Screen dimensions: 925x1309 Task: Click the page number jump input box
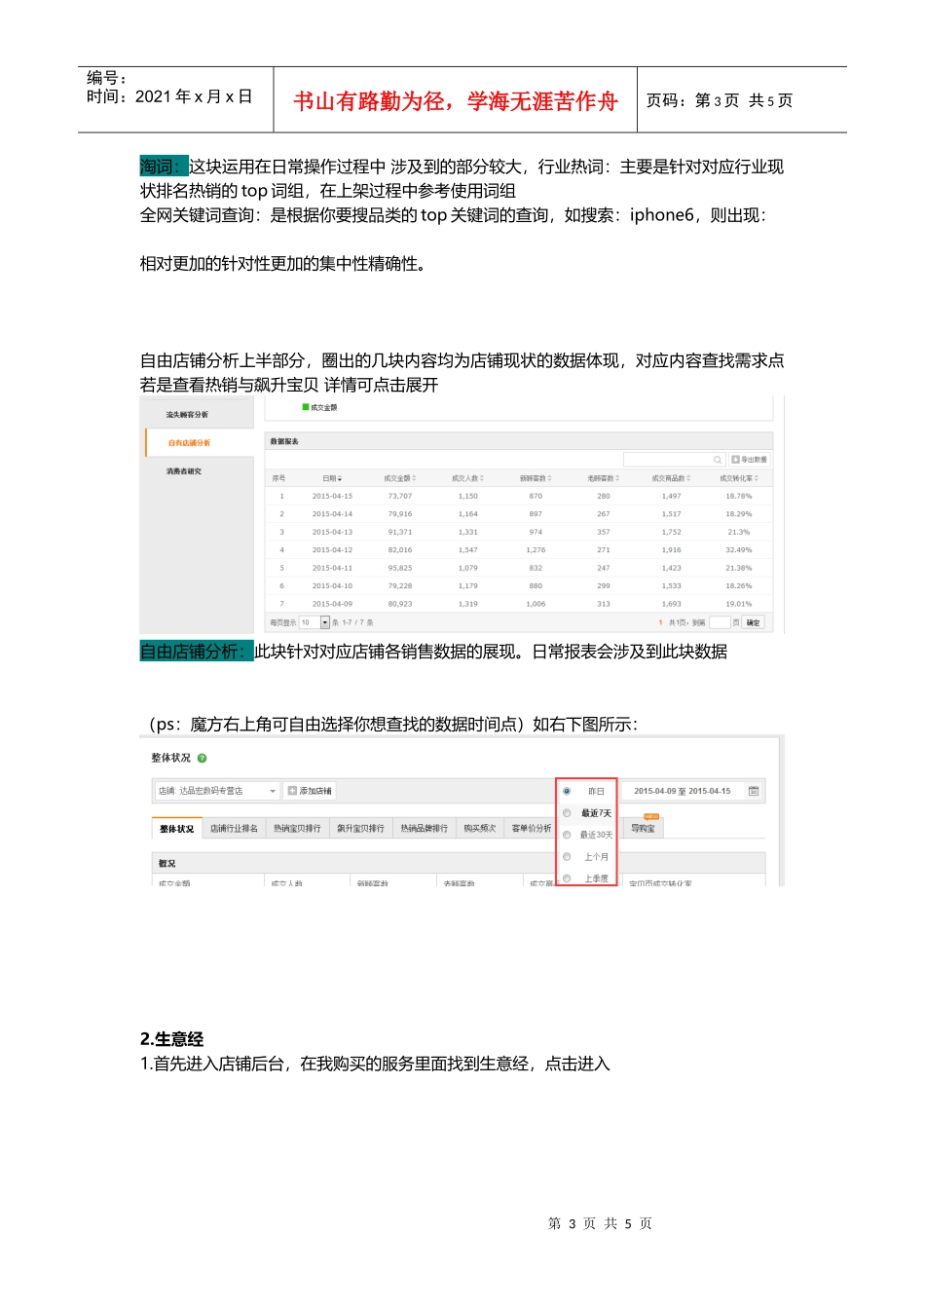720,622
